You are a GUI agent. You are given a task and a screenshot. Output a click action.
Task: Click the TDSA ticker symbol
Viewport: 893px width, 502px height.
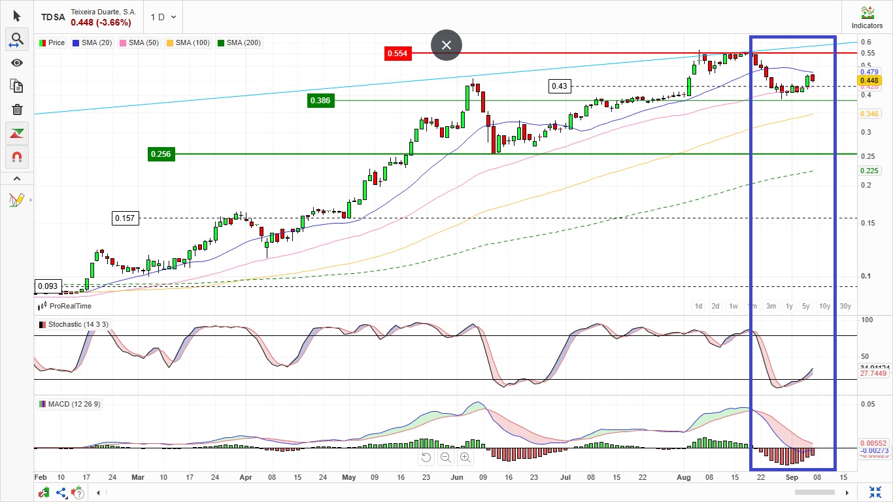click(x=53, y=18)
